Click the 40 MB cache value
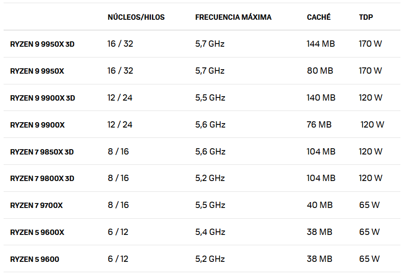 click(x=320, y=205)
